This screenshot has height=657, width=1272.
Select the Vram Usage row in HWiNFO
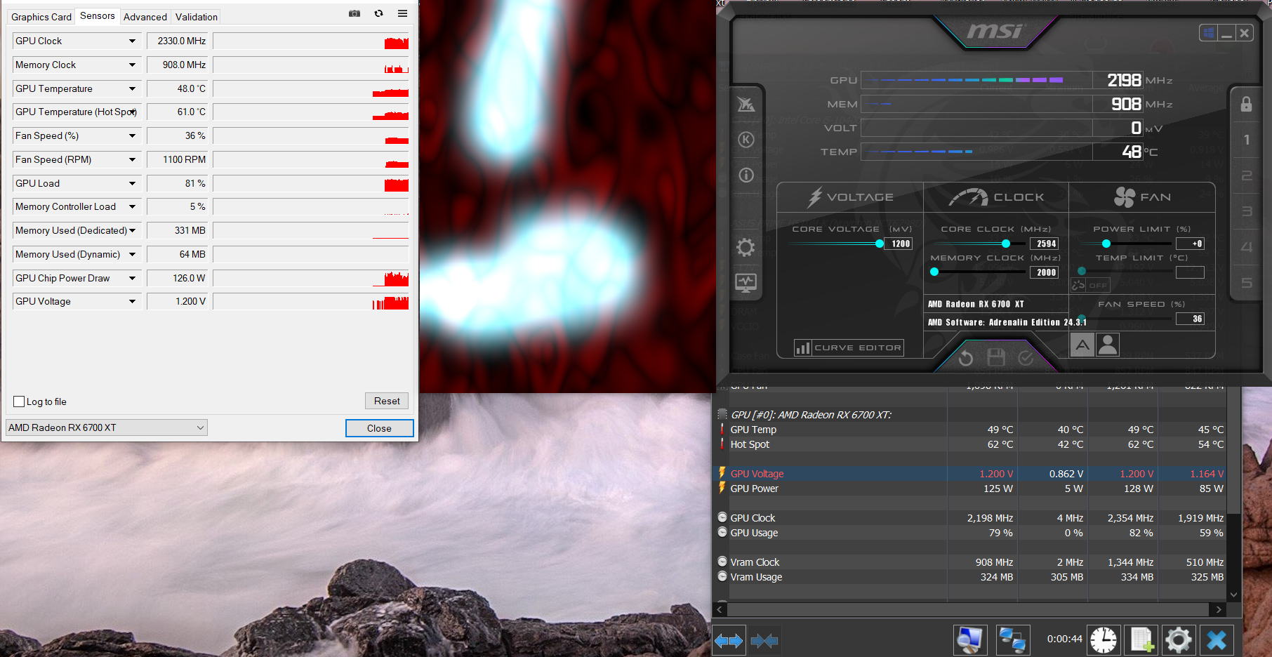[x=970, y=577]
